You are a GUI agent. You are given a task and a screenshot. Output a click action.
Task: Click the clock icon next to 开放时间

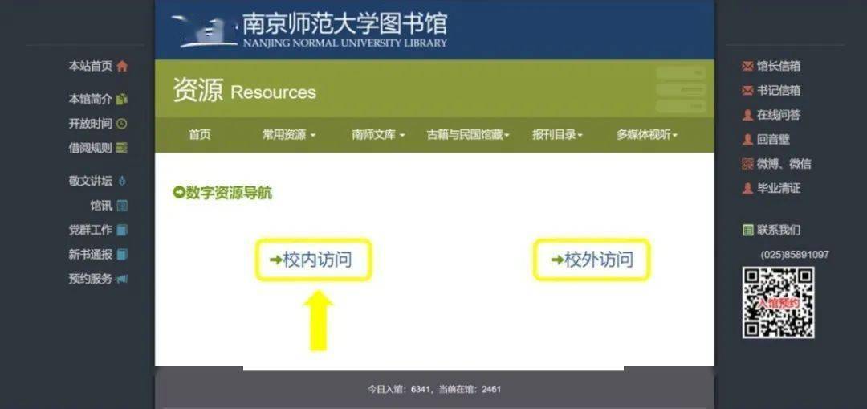[x=122, y=124]
